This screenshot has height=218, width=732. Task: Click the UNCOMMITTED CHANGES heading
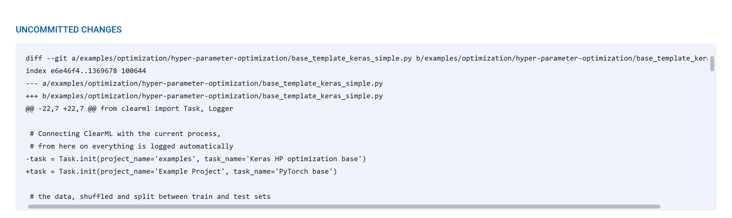point(69,30)
